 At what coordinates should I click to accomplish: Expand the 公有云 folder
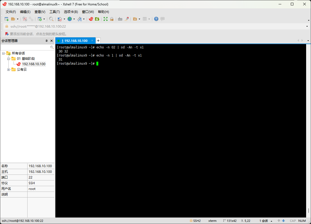(x=8, y=70)
